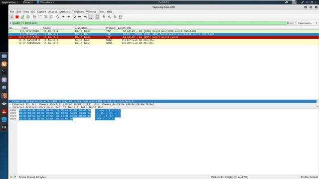Reset text to normal size
Screen dimensions: 319x179
click(x=115, y=17)
